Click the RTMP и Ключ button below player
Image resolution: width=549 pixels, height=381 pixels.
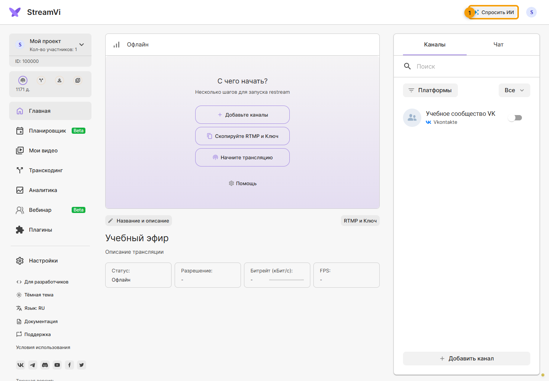(360, 221)
